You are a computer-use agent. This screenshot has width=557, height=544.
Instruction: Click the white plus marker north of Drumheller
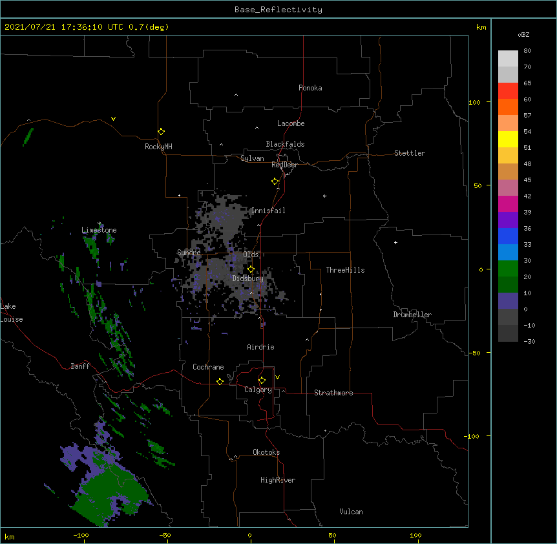[x=395, y=242]
